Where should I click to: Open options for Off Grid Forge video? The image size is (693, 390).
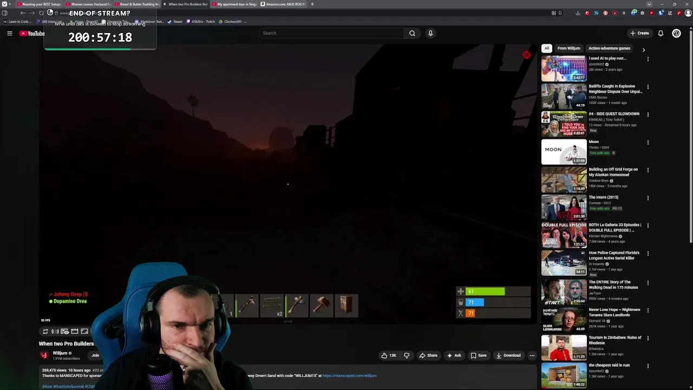(648, 170)
